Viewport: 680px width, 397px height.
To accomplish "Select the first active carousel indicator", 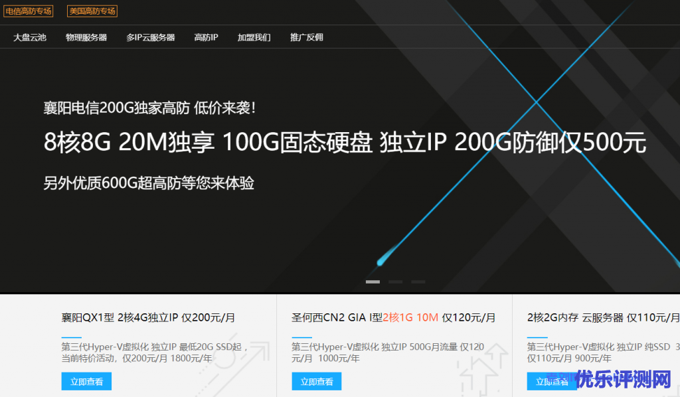I will tap(373, 282).
